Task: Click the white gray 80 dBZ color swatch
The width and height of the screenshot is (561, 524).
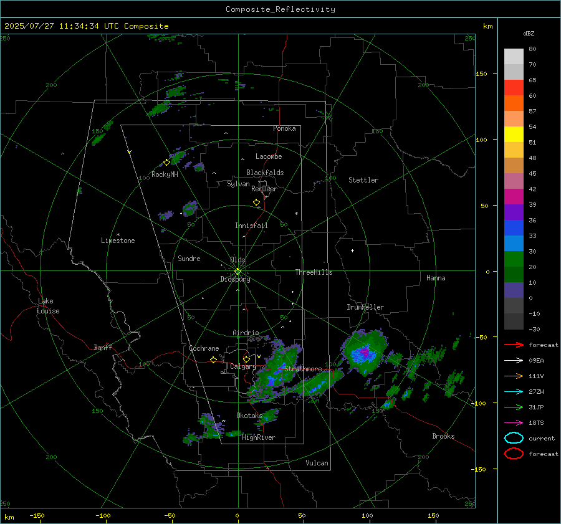Action: click(514, 57)
